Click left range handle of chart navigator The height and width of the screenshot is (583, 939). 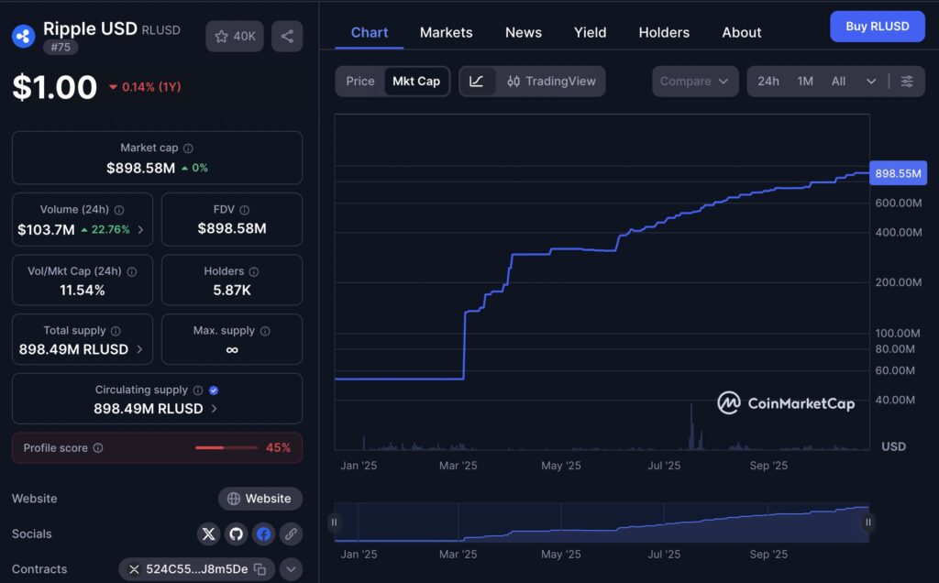click(334, 522)
